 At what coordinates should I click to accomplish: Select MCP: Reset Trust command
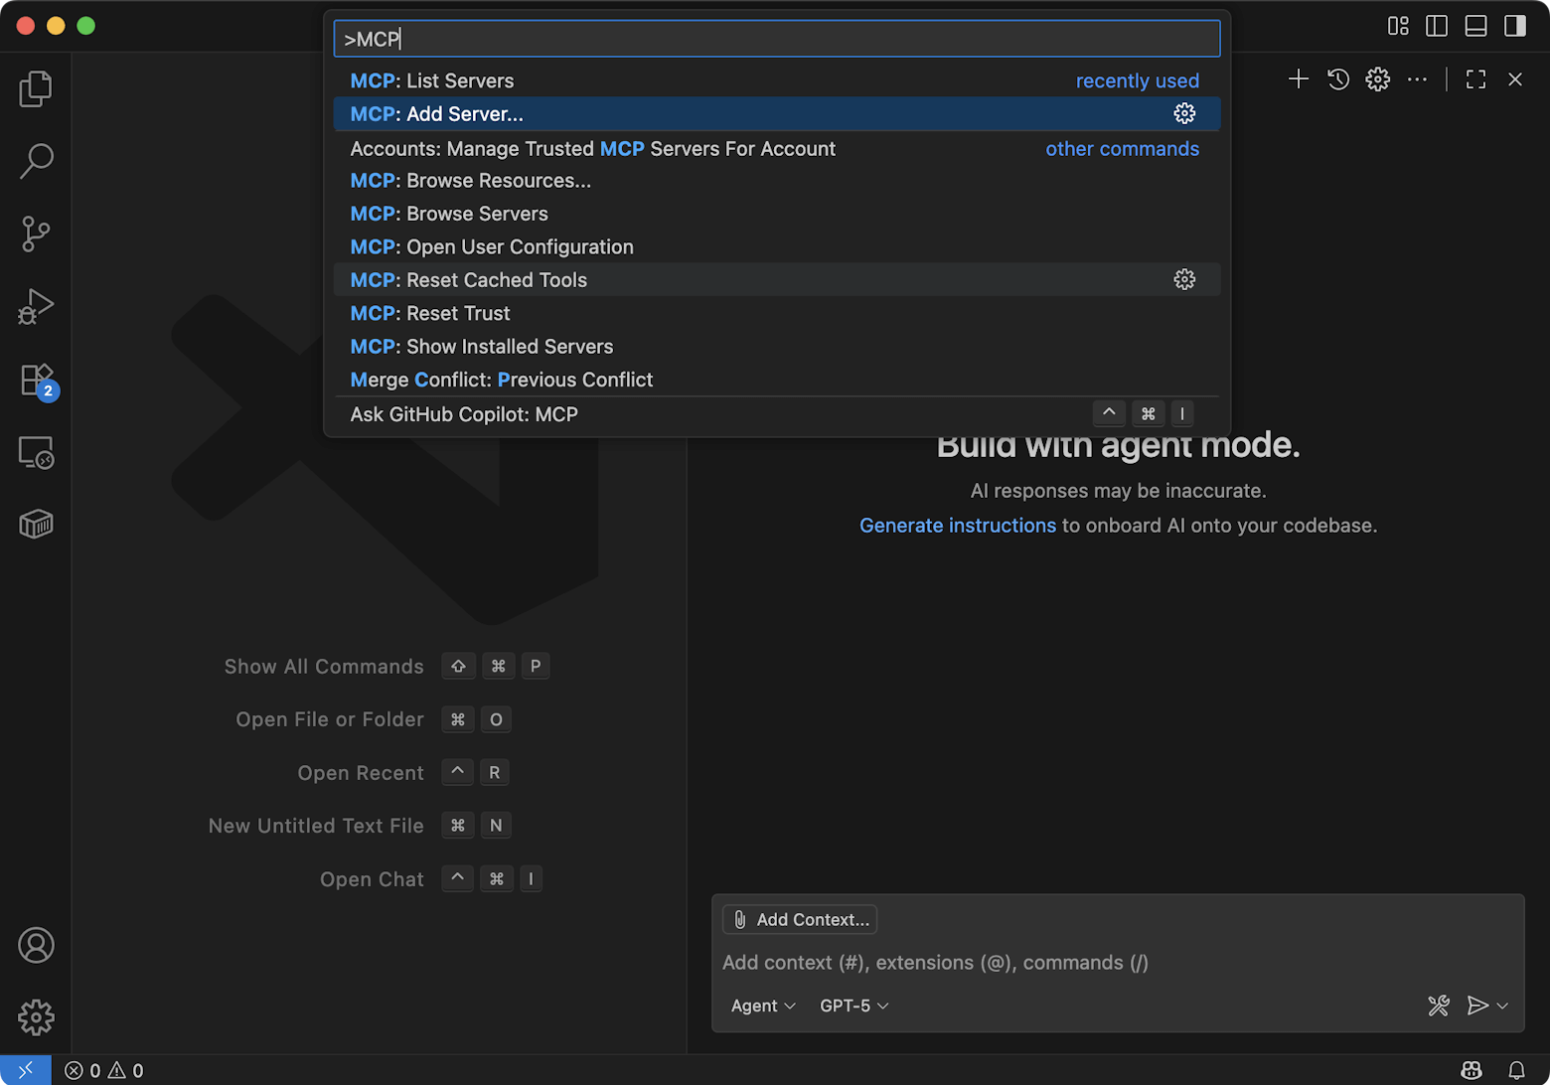coord(777,313)
